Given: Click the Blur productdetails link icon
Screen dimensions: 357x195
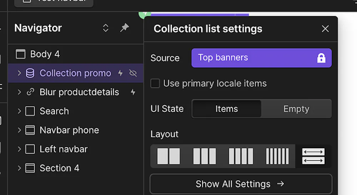Looking at the screenshot, I should 30,92.
